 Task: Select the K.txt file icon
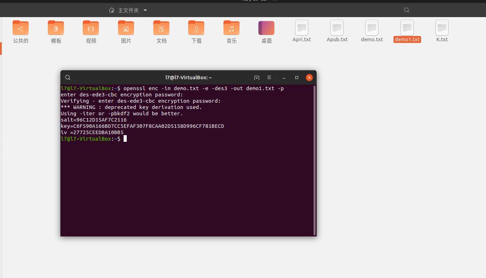(x=442, y=28)
